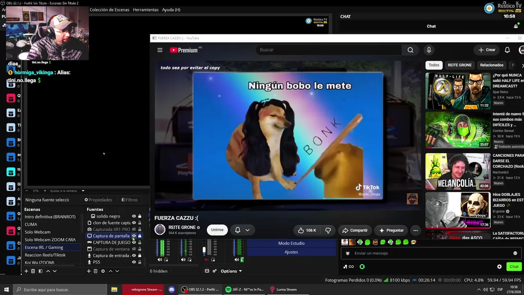Delete the selected scene with the trash icon
This screenshot has height=295, width=524.
[33, 271]
